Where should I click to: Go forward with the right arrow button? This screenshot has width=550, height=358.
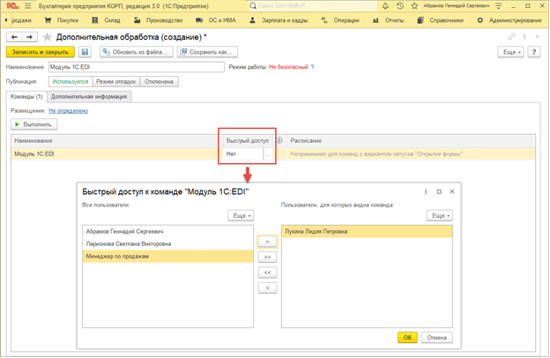(30, 37)
